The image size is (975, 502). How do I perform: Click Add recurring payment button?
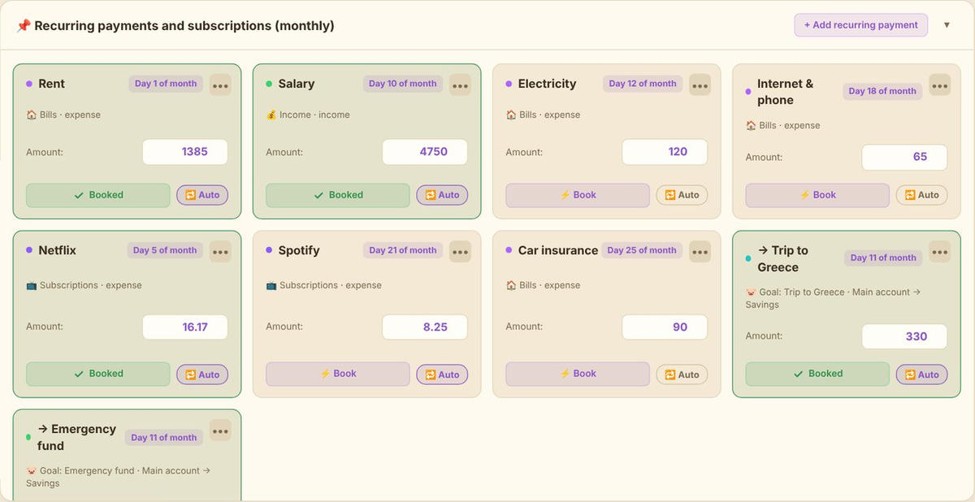[x=860, y=25]
